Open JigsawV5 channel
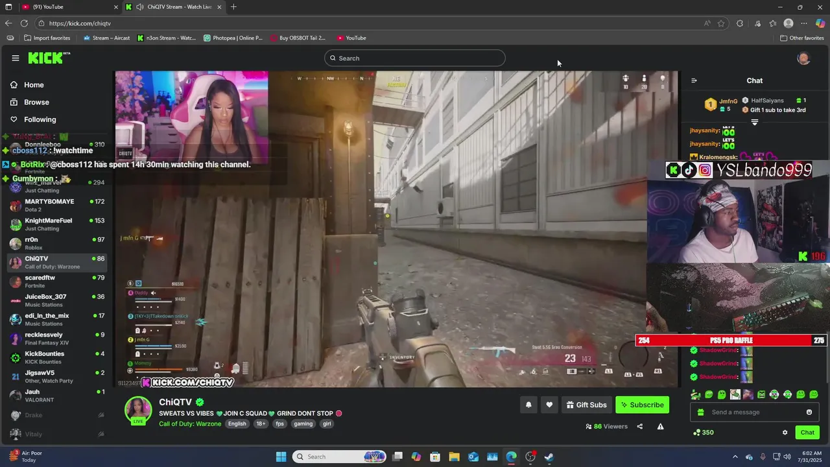 57,376
